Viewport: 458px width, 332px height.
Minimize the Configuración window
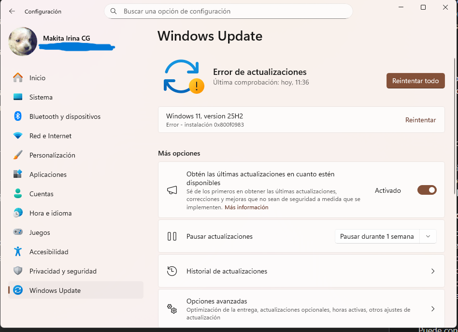[x=401, y=7]
